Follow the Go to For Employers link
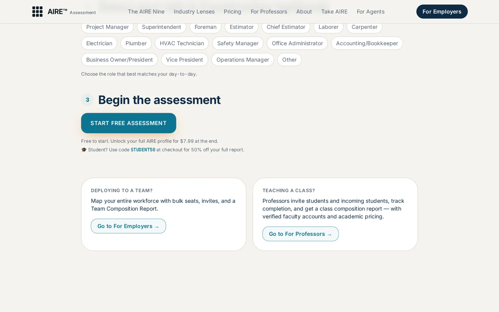This screenshot has height=312, width=499. coord(128,226)
